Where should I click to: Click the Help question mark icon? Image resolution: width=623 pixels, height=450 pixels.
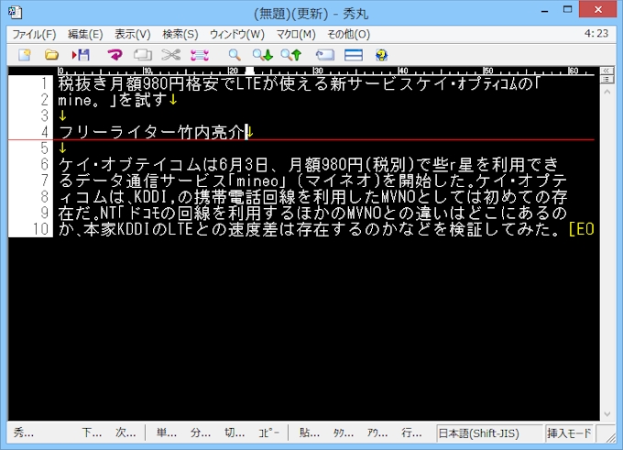pyautogui.click(x=381, y=55)
